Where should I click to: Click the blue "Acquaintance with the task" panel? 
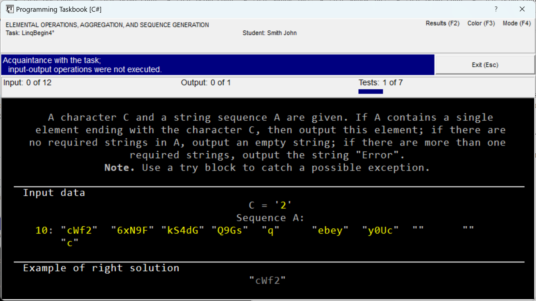(x=217, y=65)
